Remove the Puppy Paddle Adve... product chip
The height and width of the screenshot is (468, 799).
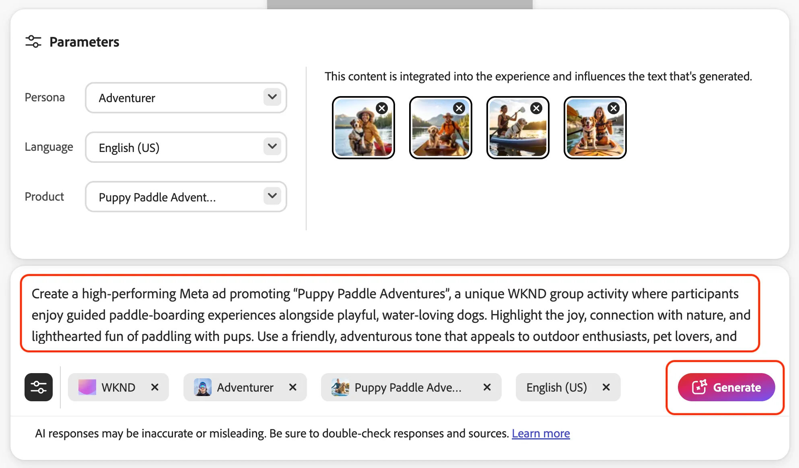coord(487,387)
